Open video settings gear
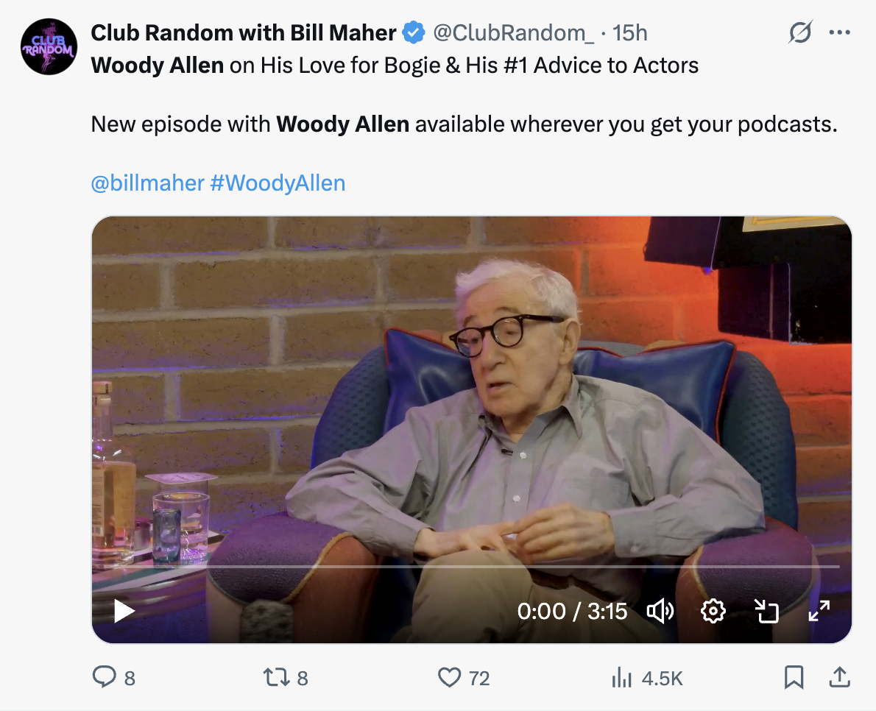This screenshot has height=711, width=876. pos(713,611)
